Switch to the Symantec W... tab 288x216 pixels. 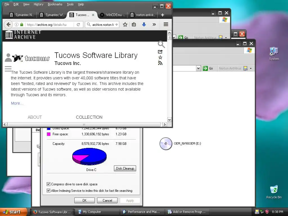click(52, 15)
